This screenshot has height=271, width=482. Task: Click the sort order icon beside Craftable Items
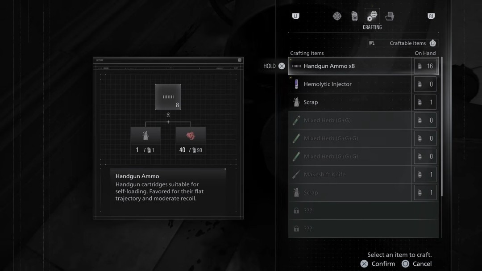click(372, 43)
